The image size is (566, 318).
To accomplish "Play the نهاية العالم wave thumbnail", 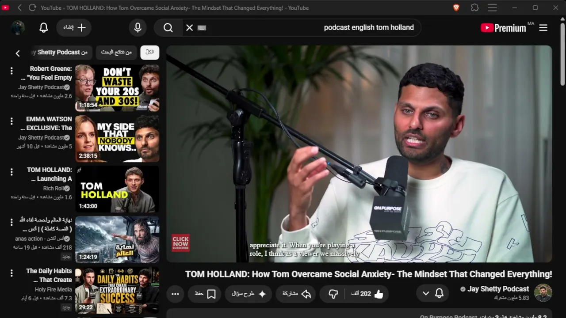I will tap(117, 240).
